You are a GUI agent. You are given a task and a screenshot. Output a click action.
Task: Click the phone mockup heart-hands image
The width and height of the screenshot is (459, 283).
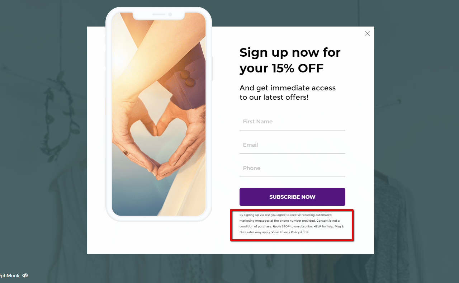click(x=158, y=114)
